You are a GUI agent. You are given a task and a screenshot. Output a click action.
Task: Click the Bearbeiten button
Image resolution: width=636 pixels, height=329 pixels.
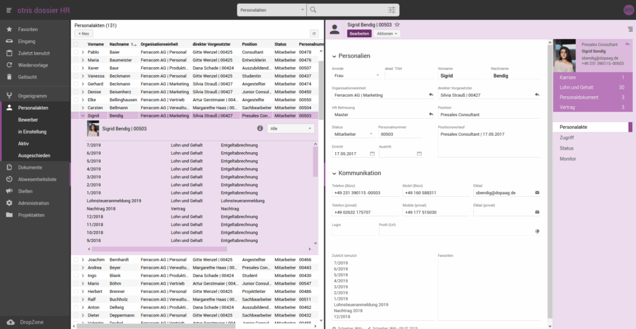click(x=359, y=34)
